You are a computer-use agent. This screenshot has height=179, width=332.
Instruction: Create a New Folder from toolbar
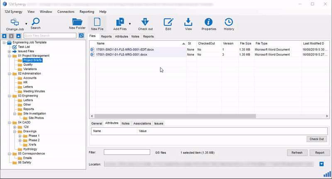coord(77,22)
